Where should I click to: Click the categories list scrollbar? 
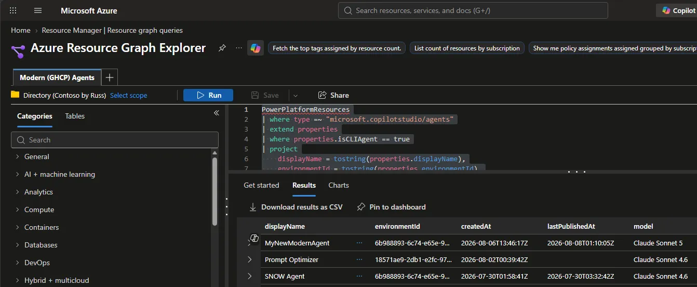pos(215,191)
